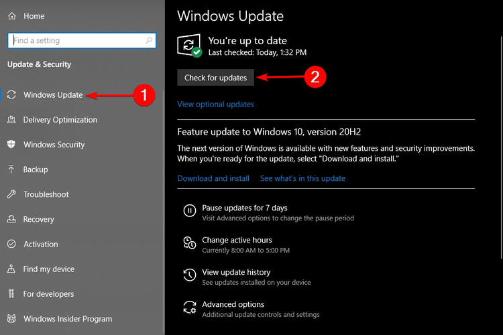
Task: Click the Home house icon
Action: coord(12,15)
